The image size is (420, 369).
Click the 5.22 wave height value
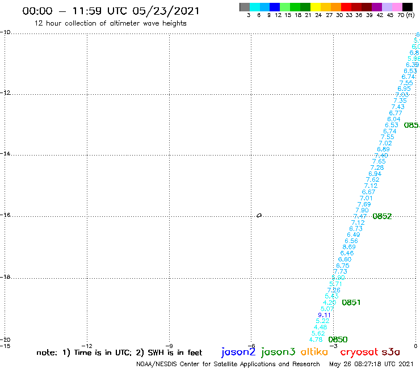322,321
